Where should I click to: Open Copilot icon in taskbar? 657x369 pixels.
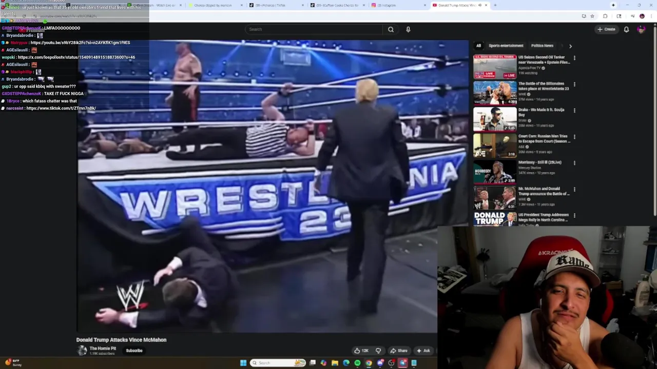coord(323,363)
